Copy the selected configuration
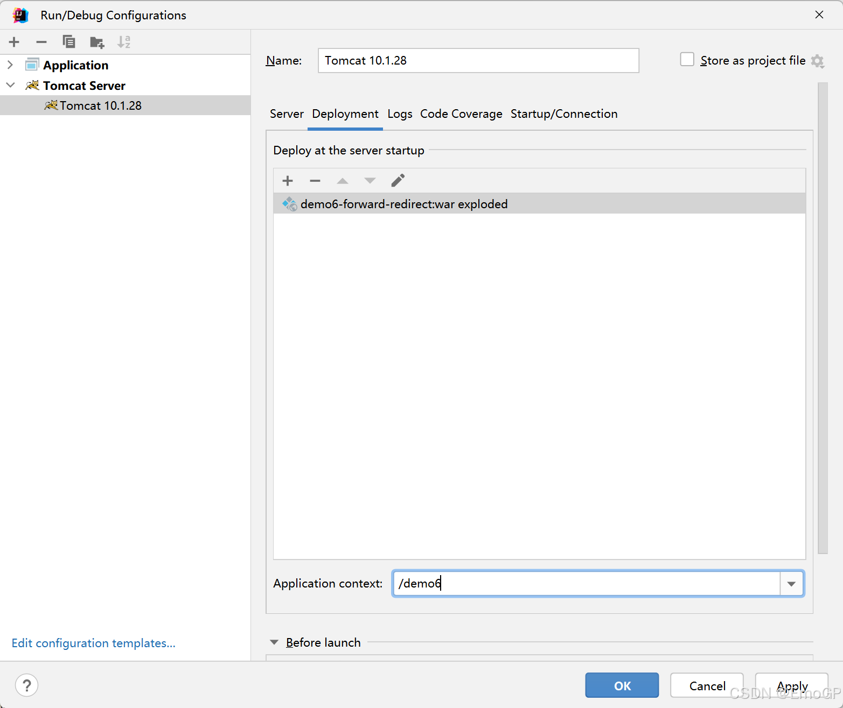 (x=69, y=42)
